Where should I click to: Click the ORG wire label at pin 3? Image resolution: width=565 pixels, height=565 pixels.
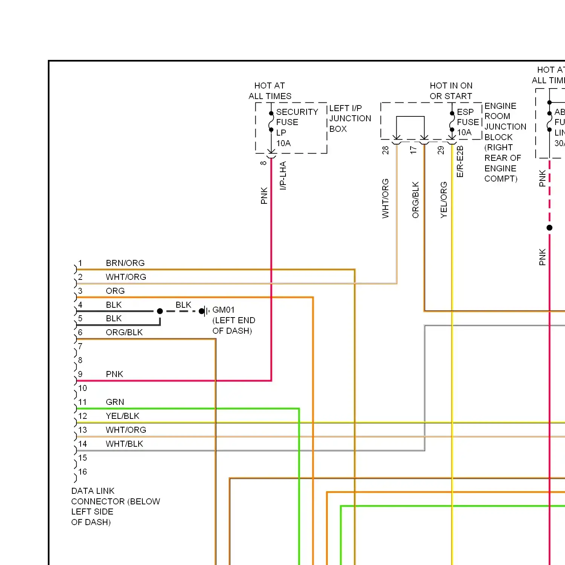[x=115, y=291]
